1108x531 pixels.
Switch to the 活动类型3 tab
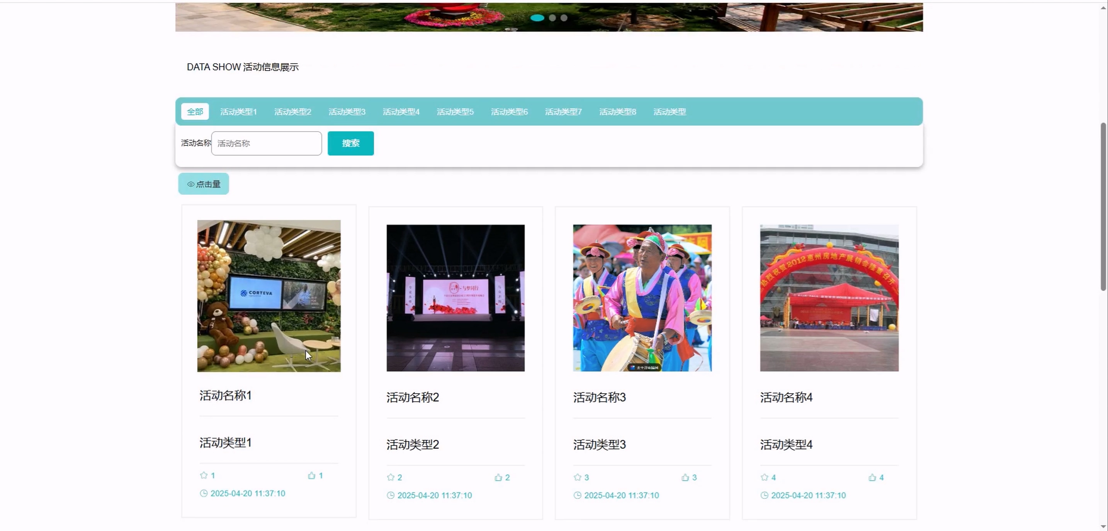347,112
